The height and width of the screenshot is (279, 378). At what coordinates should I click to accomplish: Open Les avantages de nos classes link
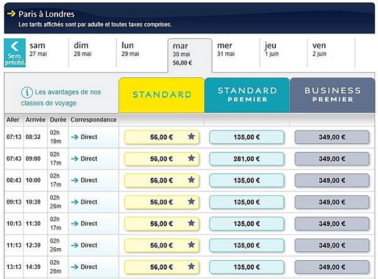[x=61, y=98]
